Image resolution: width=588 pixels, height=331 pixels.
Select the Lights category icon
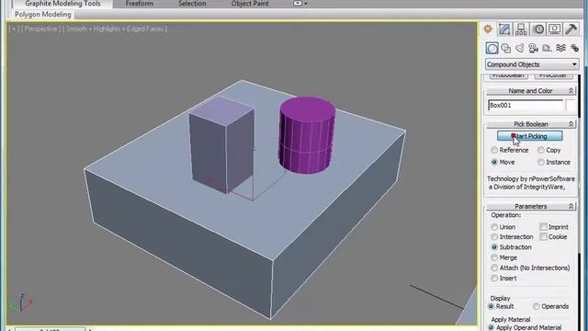point(520,48)
